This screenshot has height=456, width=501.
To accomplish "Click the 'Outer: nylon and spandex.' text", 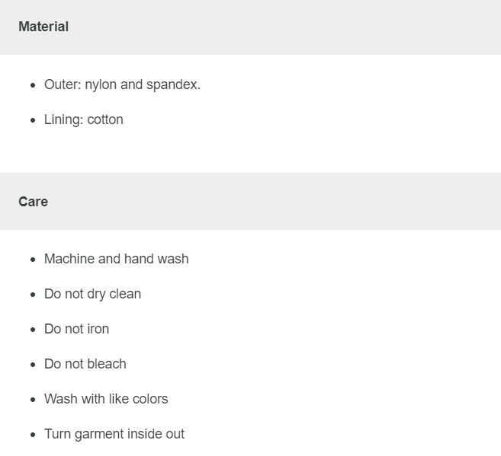I will 122,85.
